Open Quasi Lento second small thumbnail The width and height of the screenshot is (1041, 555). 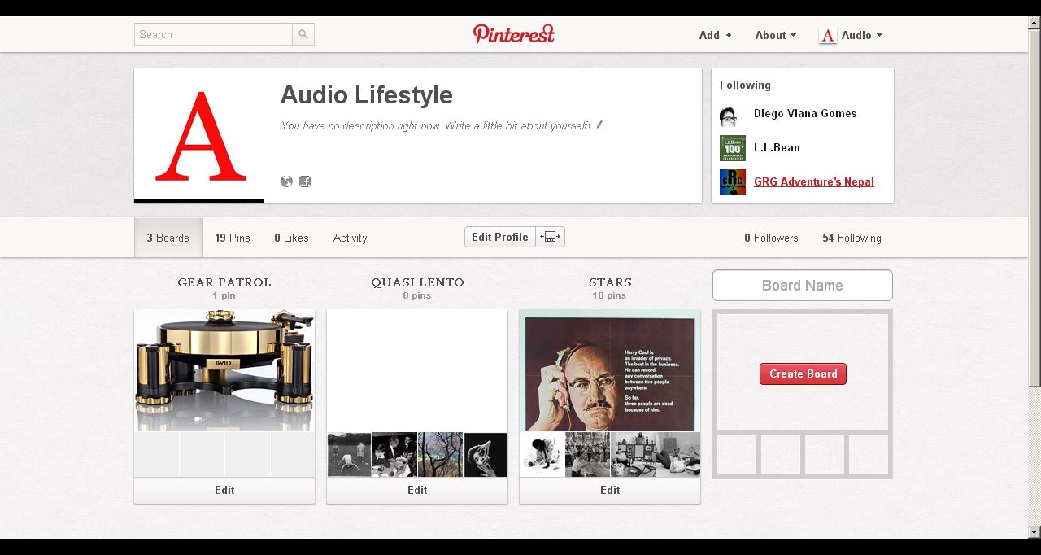394,454
